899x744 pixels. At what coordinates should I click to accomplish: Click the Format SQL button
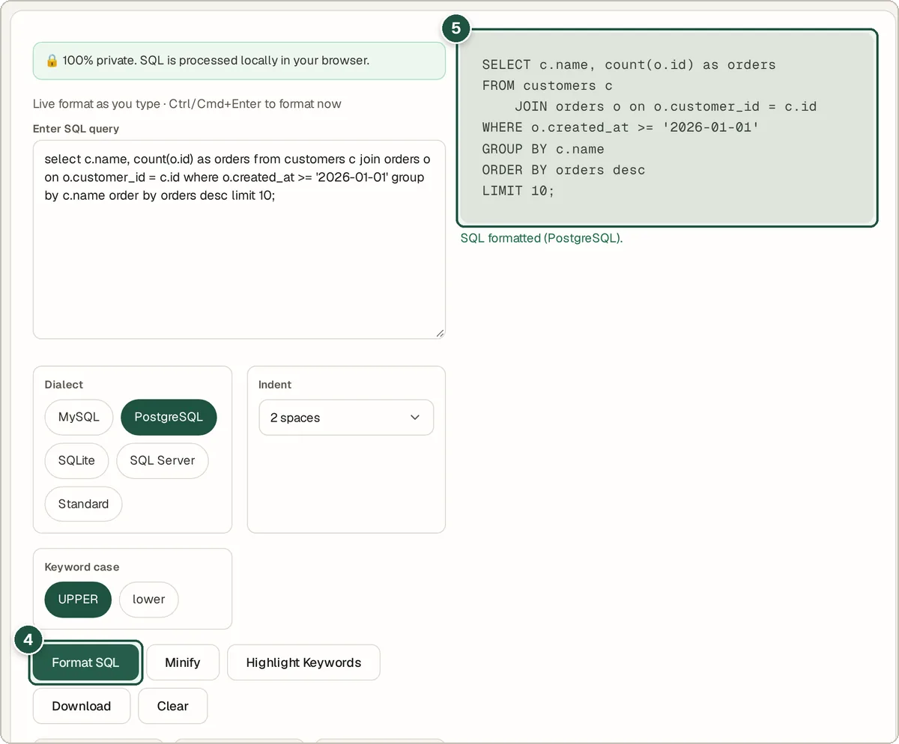point(85,662)
